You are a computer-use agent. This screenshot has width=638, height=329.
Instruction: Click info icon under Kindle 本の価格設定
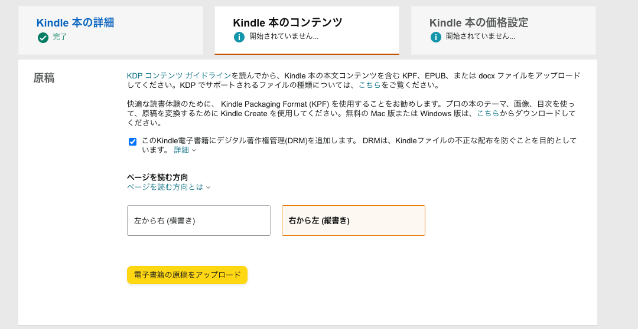(436, 37)
